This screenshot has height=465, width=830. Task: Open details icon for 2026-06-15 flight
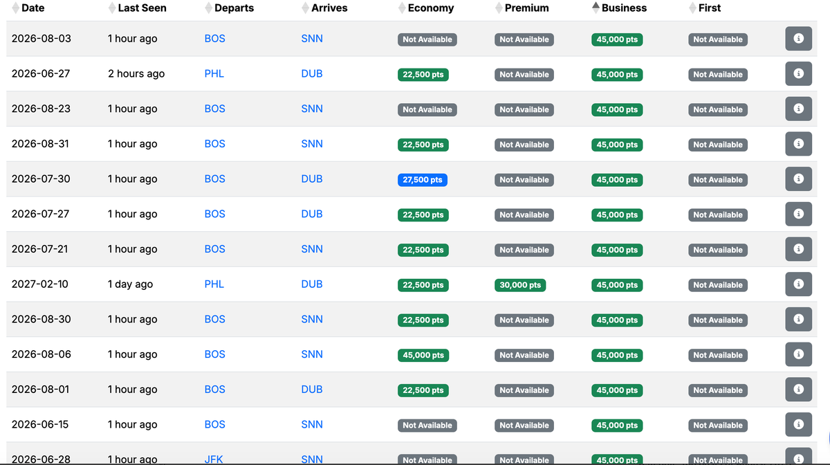[x=798, y=424]
